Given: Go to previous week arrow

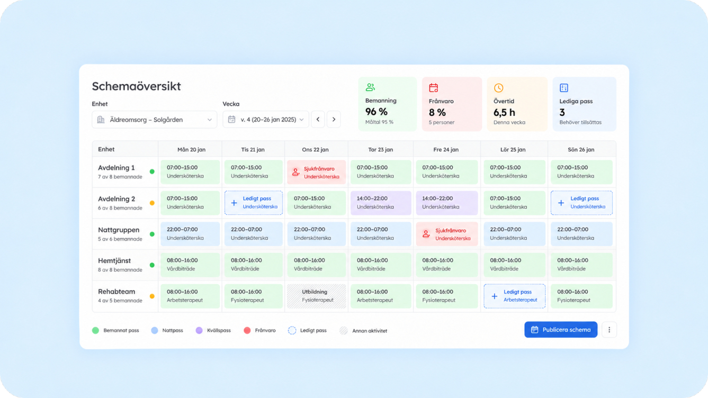Looking at the screenshot, I should tap(318, 119).
